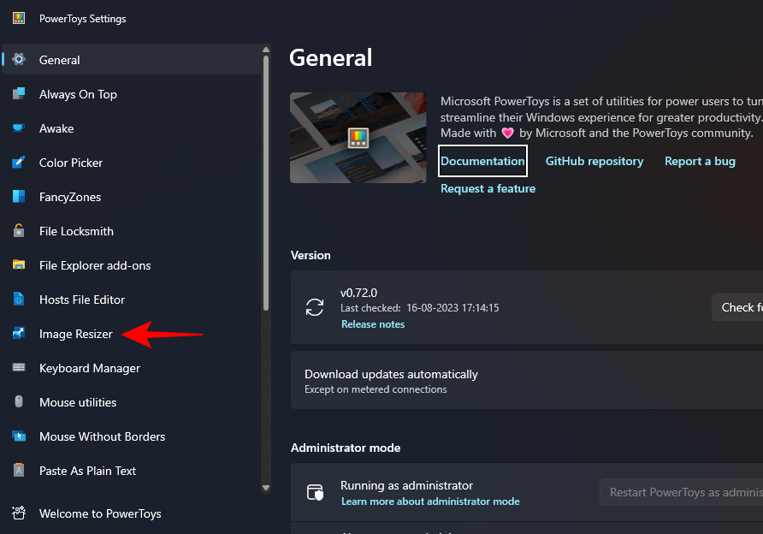Click the Hosts File Editor icon
This screenshot has height=534, width=763.
pos(19,300)
